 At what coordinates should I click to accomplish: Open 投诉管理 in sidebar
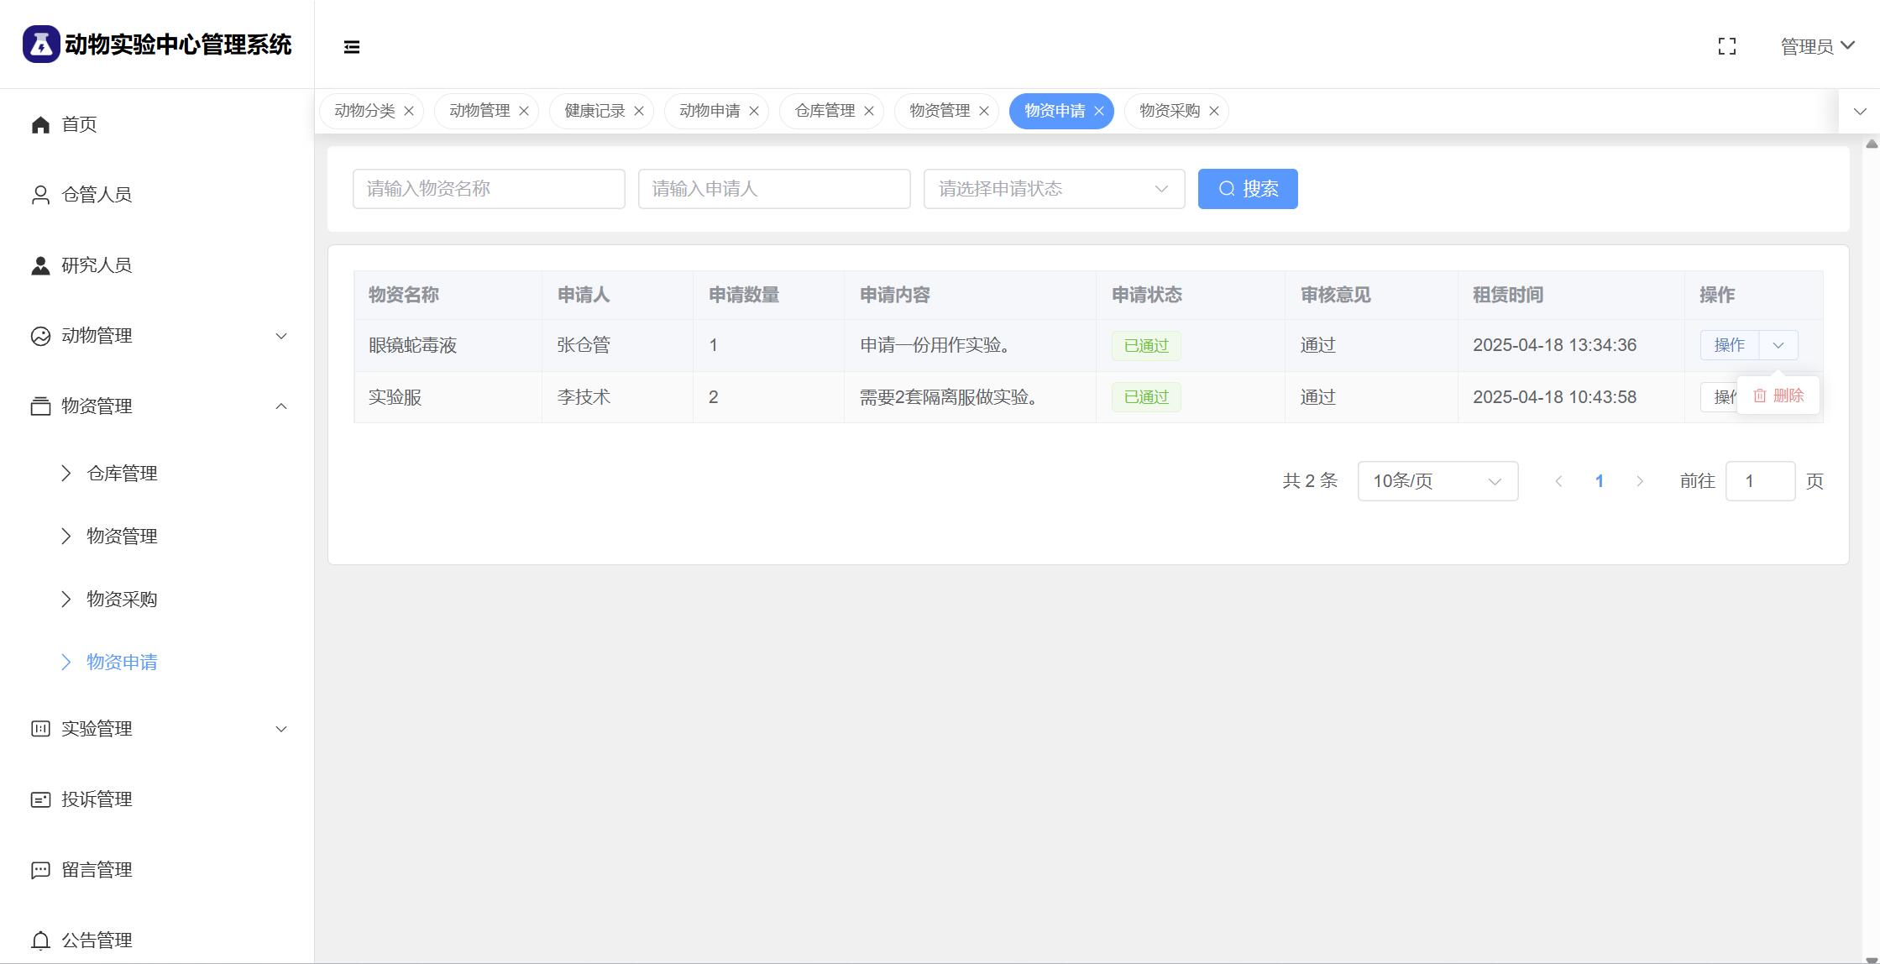point(96,799)
